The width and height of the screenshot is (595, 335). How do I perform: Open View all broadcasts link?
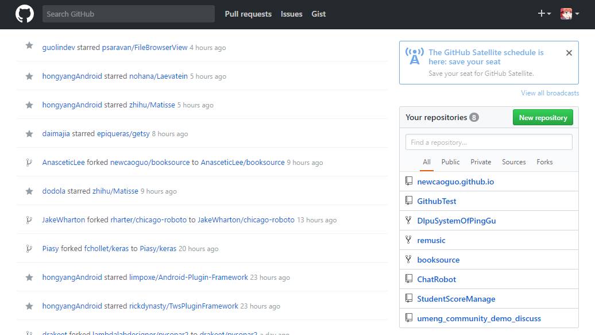(x=550, y=93)
